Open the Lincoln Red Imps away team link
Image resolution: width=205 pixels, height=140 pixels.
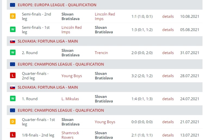point(105,16)
